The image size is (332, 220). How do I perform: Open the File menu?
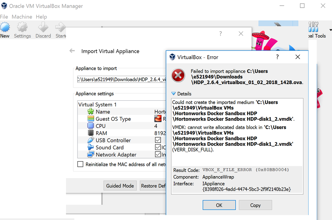pyautogui.click(x=4, y=17)
